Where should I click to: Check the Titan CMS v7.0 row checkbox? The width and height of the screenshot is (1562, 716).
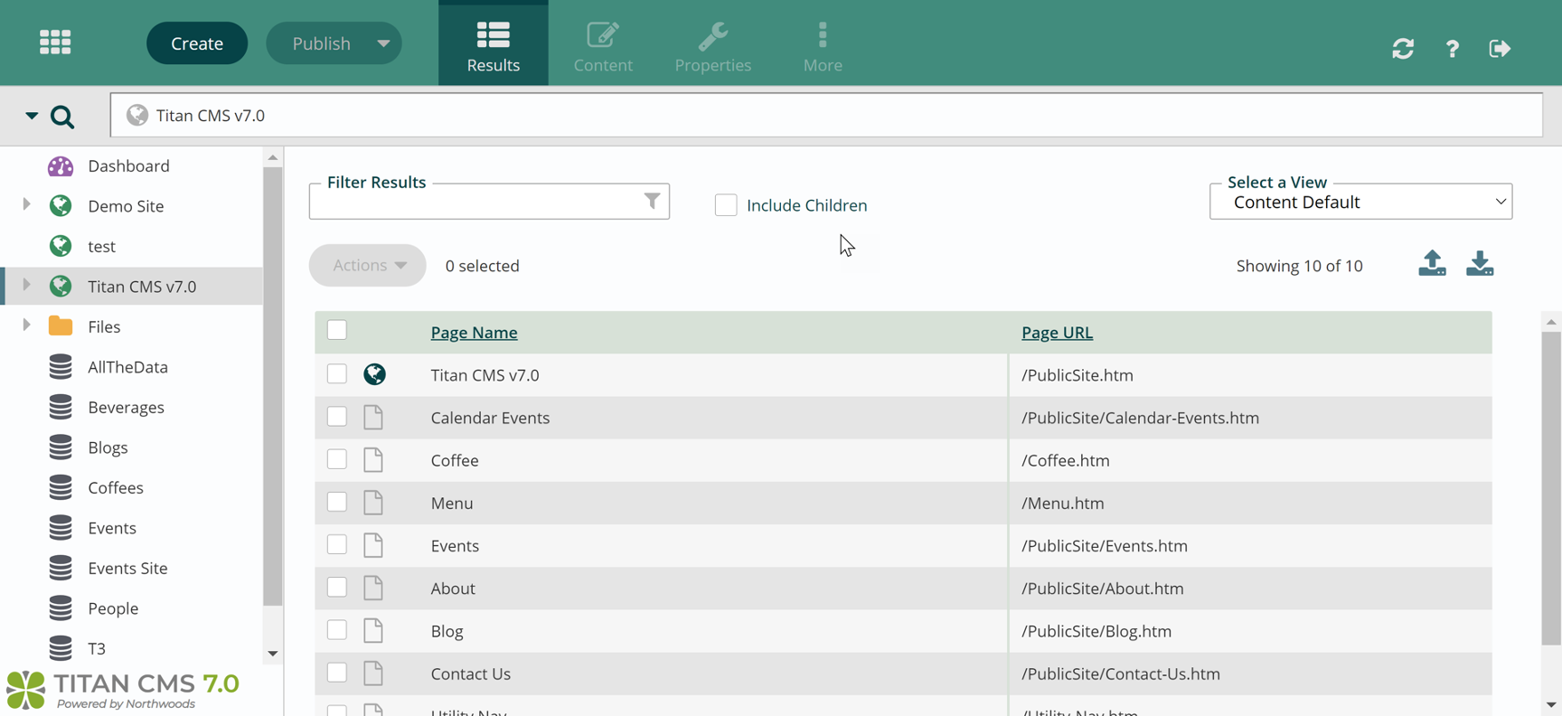pyautogui.click(x=337, y=373)
